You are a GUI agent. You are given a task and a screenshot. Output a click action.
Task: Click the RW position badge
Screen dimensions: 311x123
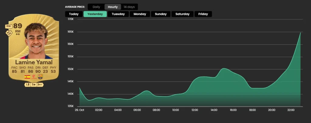tap(9, 26)
